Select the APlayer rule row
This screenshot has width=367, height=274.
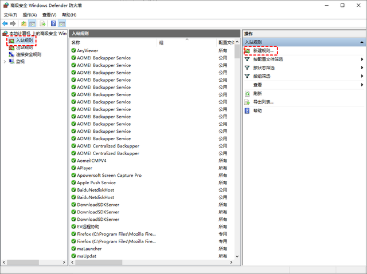[152, 168]
